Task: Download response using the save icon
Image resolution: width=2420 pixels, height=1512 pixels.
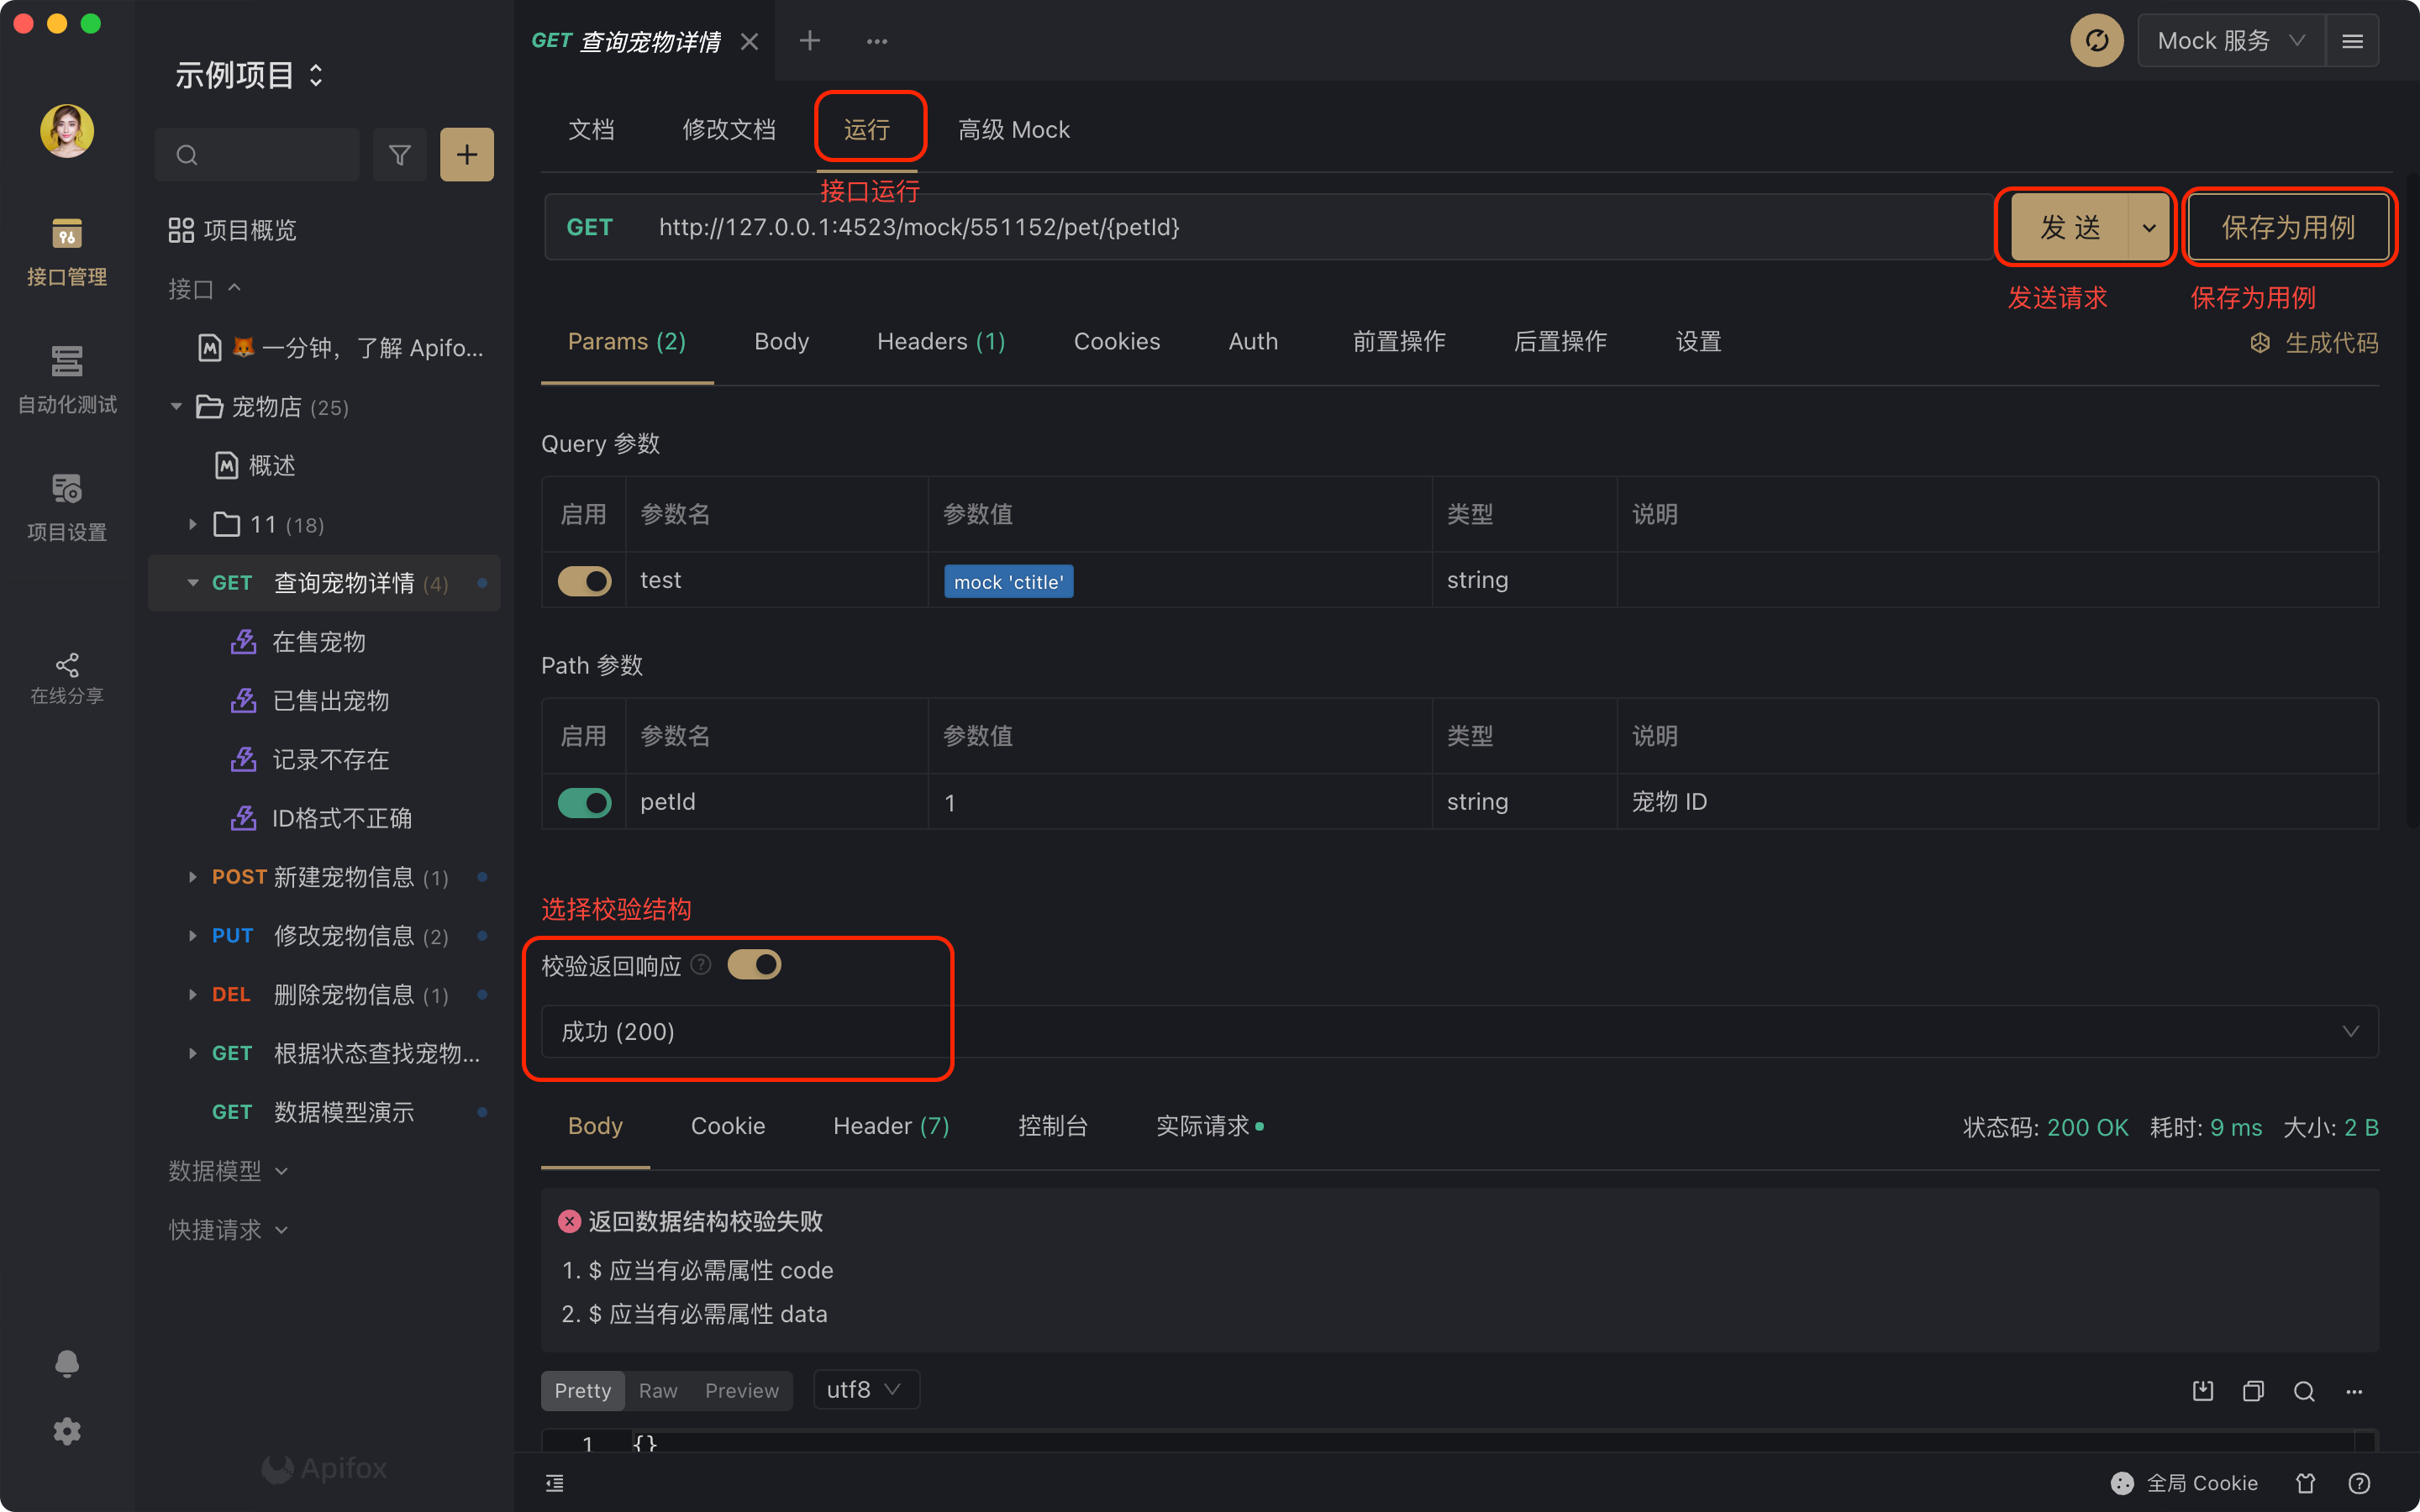Action: (x=2202, y=1390)
